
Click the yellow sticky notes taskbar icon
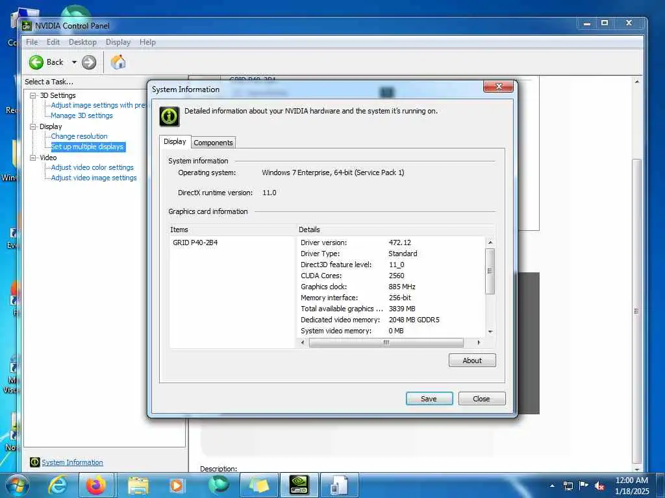[258, 485]
